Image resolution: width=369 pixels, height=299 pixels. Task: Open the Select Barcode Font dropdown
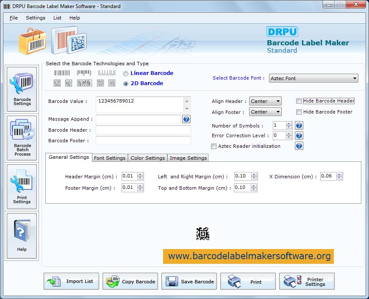click(x=314, y=78)
